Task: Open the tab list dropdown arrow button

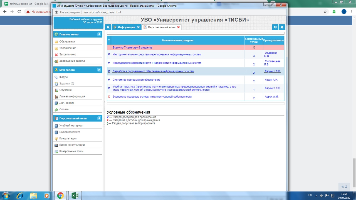Action: tap(275, 27)
